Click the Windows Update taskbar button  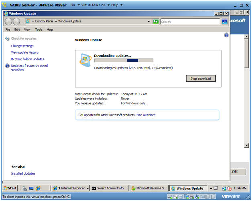[189, 188]
